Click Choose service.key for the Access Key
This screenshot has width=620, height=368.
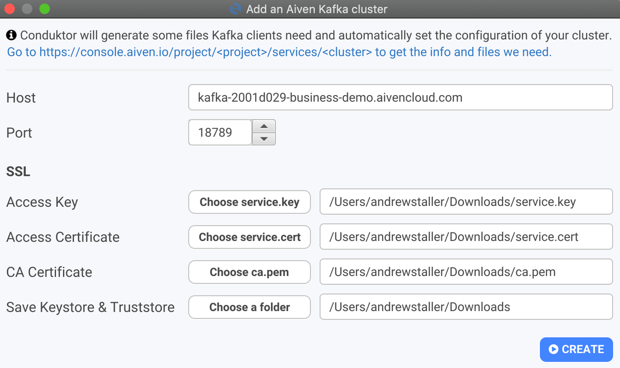click(x=249, y=202)
